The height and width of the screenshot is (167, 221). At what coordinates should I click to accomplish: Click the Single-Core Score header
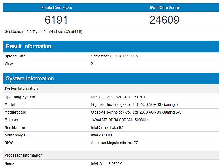[57, 7]
